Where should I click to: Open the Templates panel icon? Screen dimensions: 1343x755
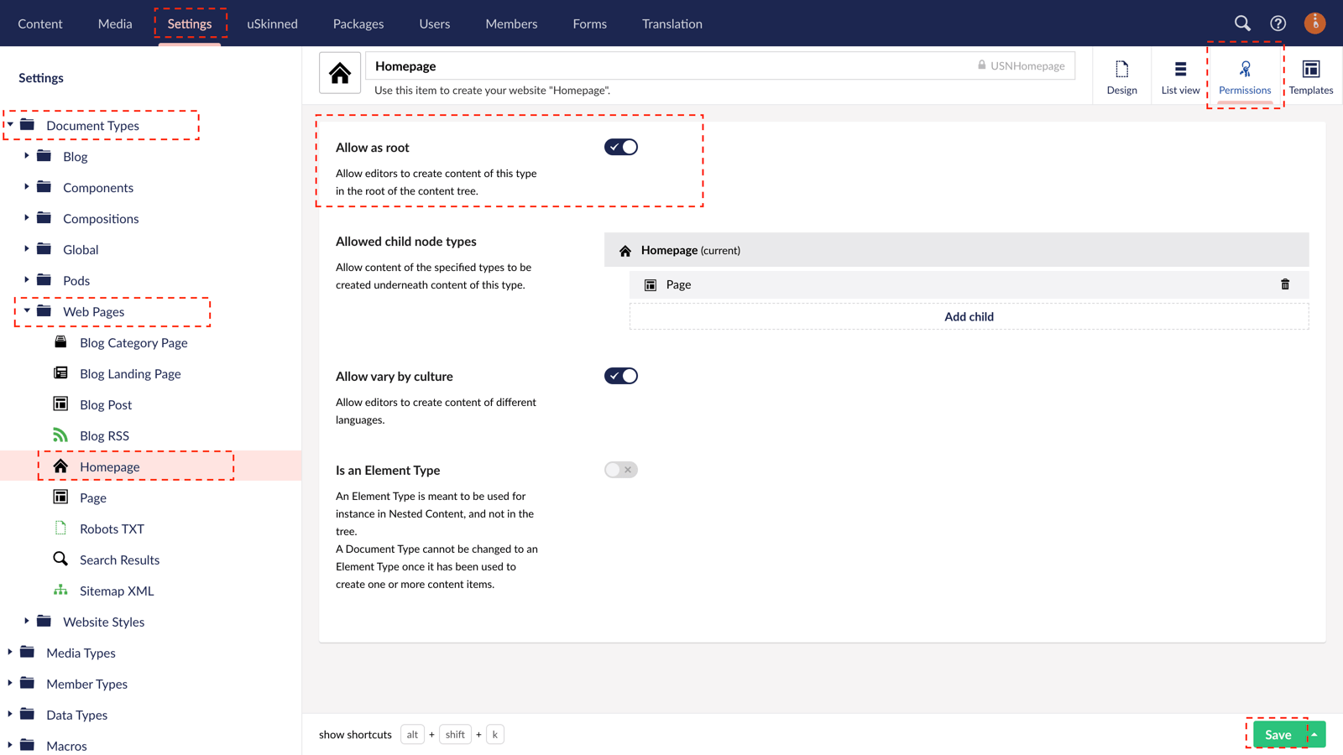1310,75
